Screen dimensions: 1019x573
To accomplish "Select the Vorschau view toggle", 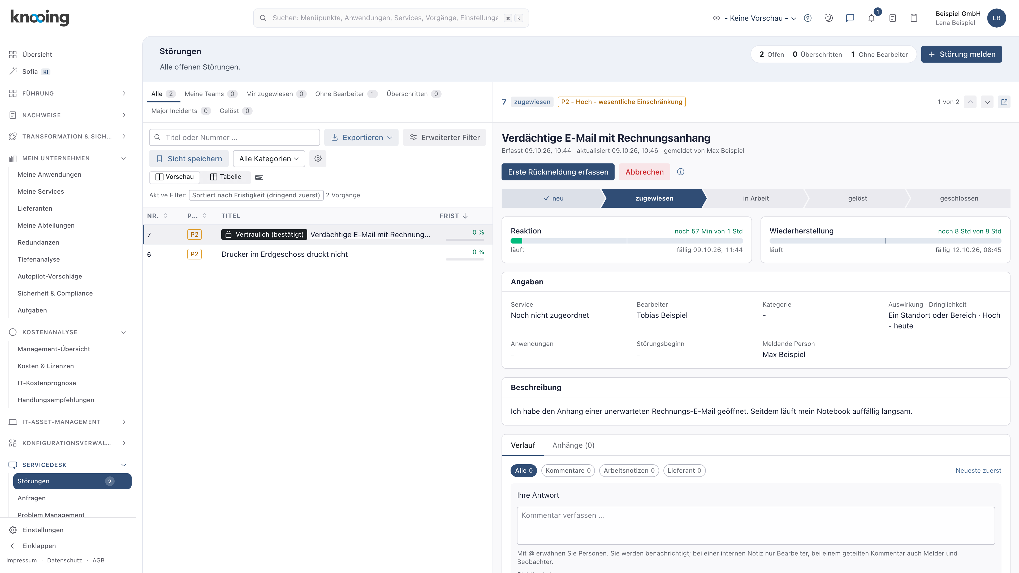I will click(174, 177).
